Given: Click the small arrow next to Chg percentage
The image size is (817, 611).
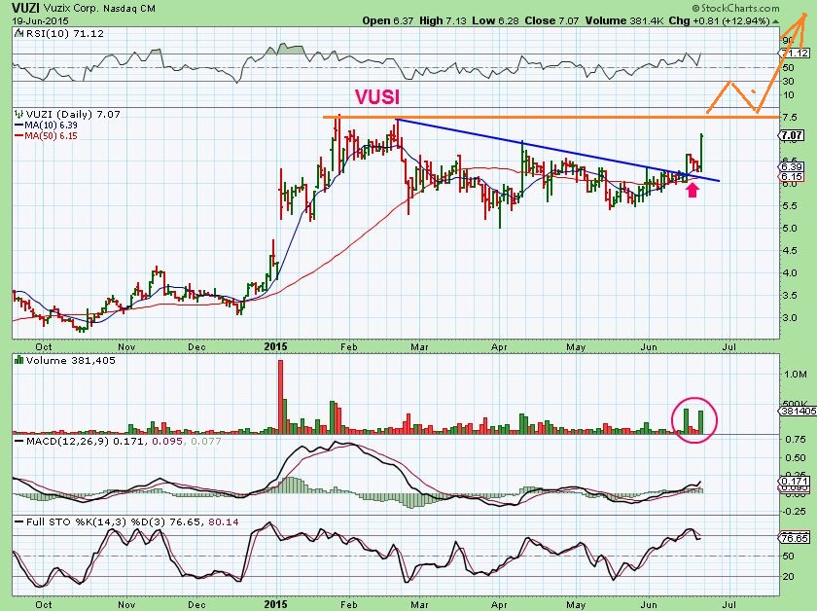Looking at the screenshot, I should [776, 21].
